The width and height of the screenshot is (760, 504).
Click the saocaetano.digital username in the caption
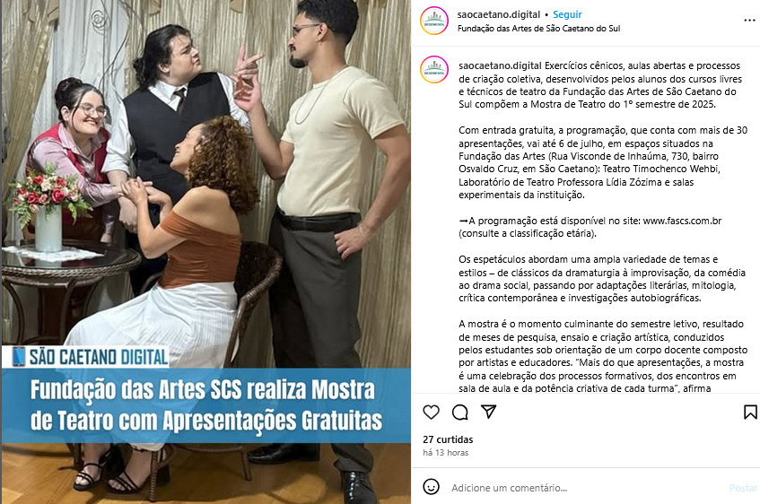500,65
